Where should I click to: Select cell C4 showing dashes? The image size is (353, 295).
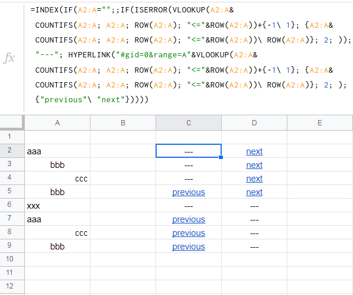pyautogui.click(x=189, y=178)
